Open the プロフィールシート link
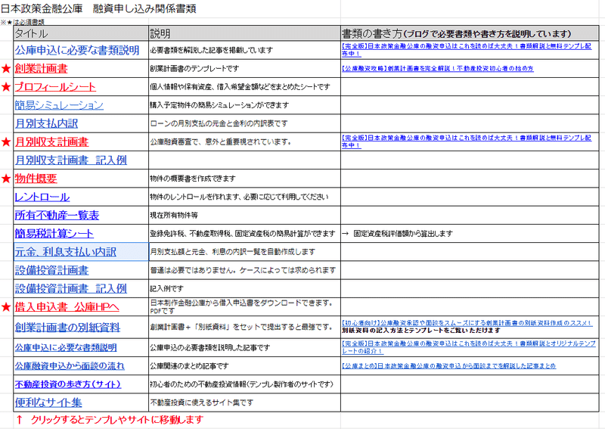Viewport: 605px width, 429px height. tap(55, 87)
